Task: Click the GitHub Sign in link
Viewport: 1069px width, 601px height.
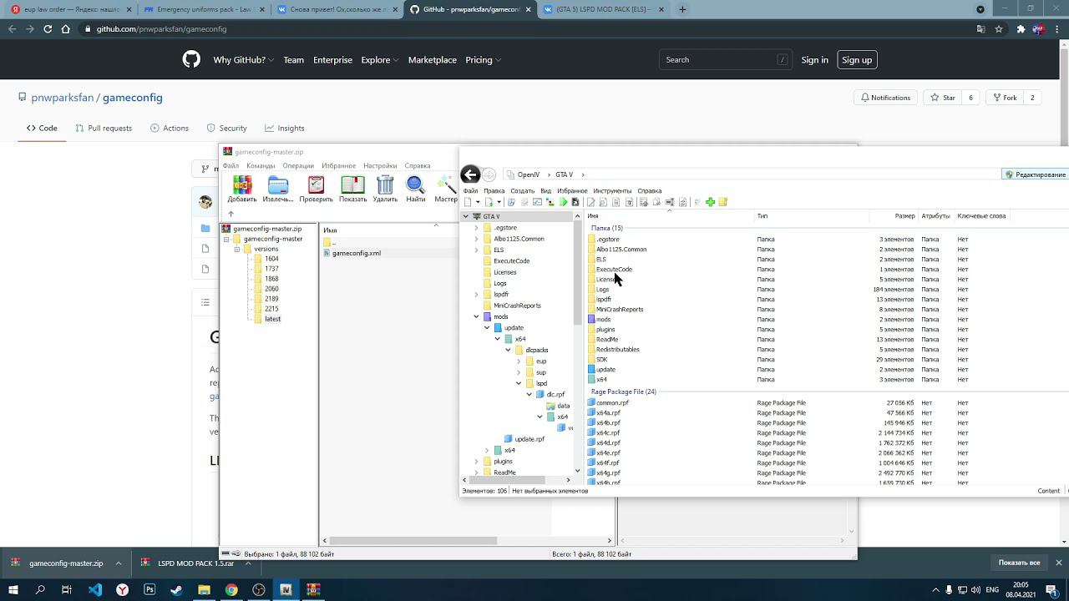Action: pyautogui.click(x=814, y=60)
